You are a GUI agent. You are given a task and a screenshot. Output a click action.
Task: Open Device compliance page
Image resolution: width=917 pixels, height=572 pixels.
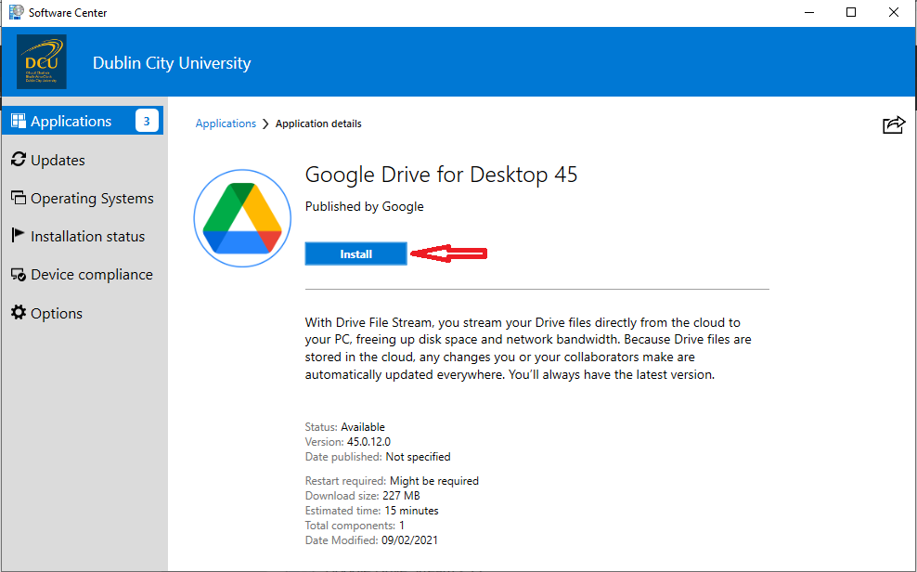point(83,274)
